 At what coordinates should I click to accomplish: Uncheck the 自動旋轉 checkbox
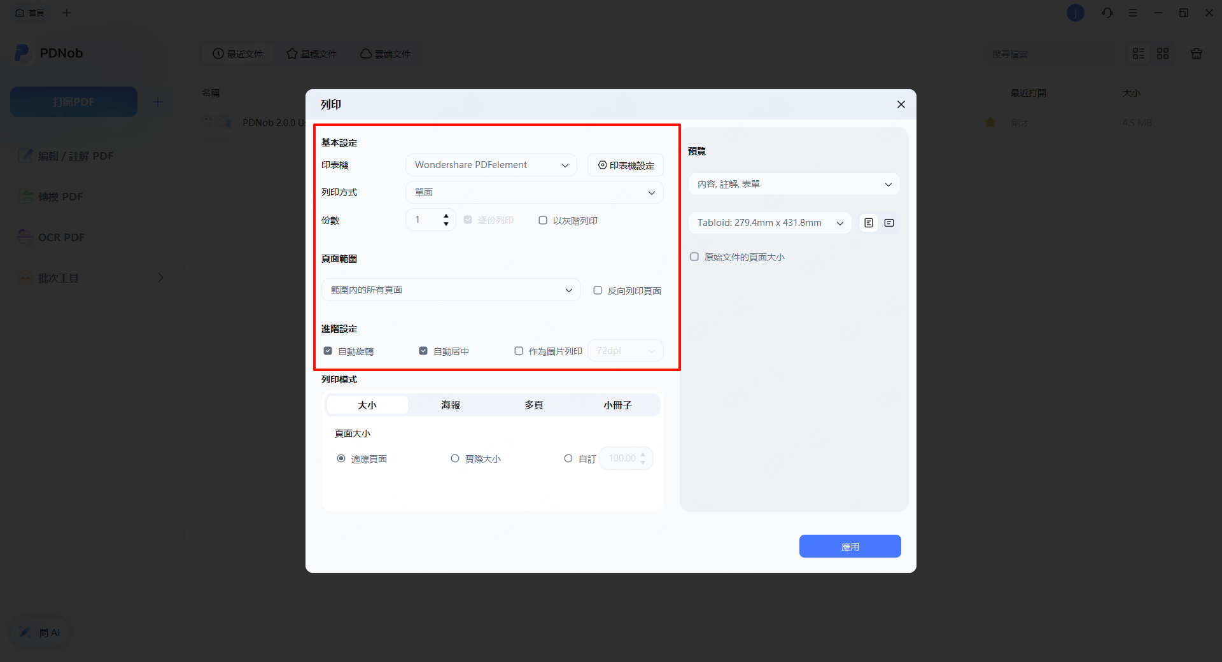click(x=328, y=351)
